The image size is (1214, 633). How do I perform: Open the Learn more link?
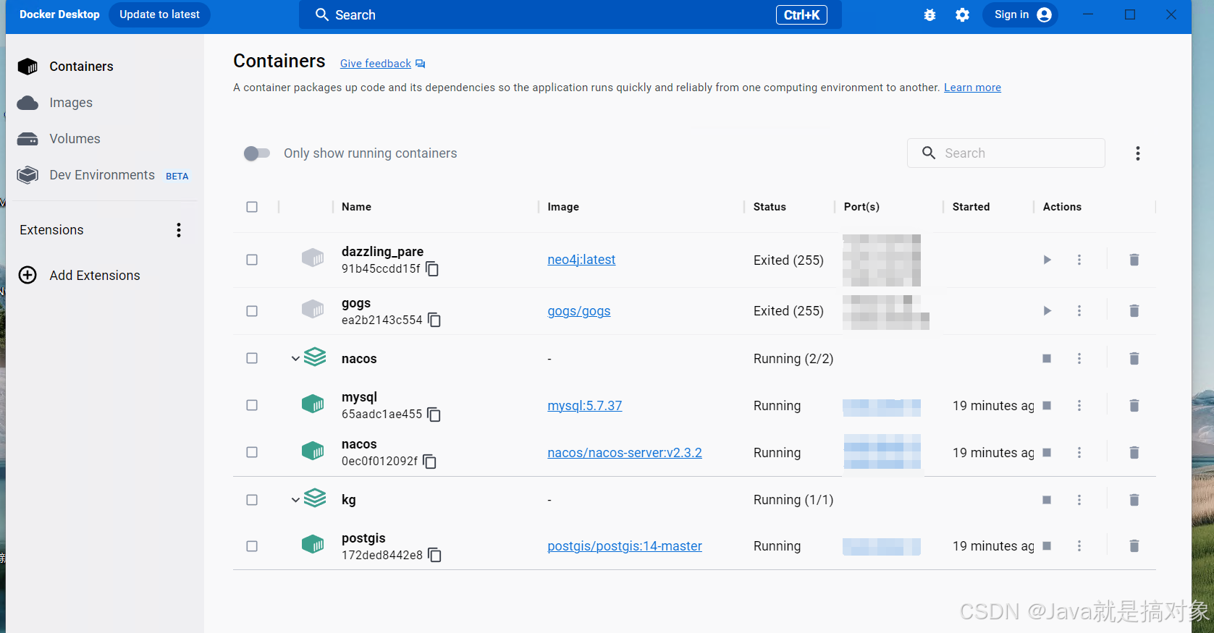coord(972,88)
